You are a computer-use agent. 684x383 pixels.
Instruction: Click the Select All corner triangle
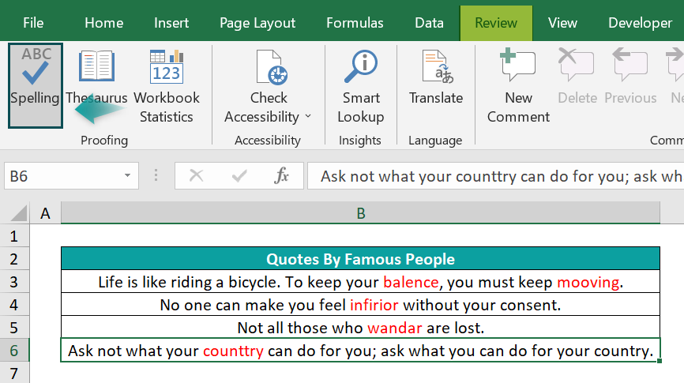coord(19,213)
